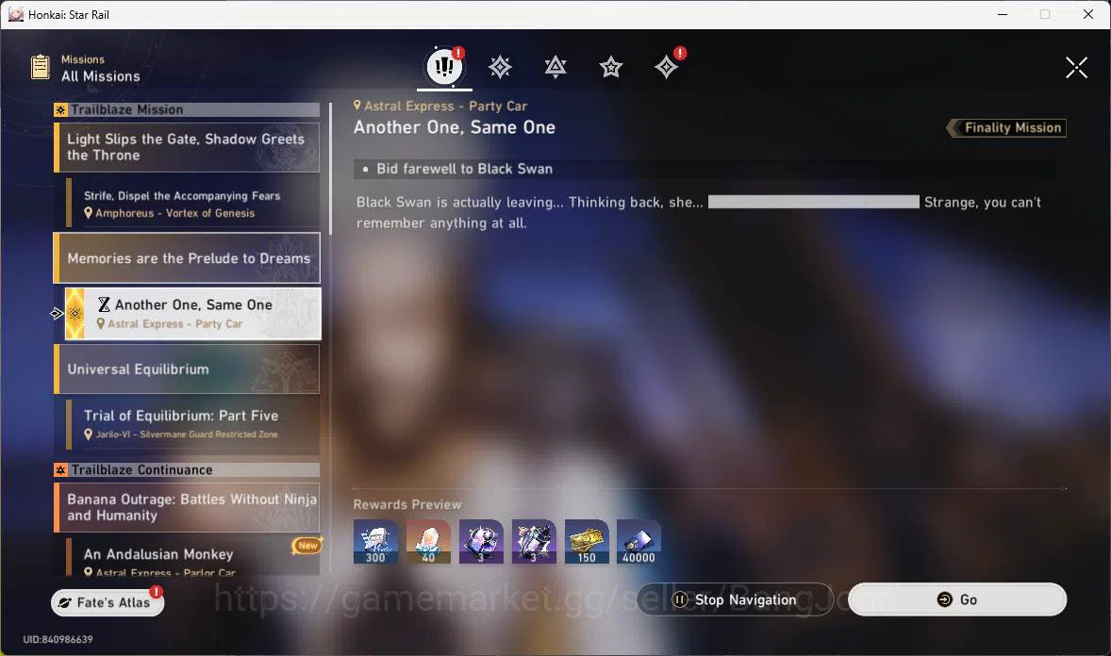Click the Finality Mission tag

click(1006, 127)
